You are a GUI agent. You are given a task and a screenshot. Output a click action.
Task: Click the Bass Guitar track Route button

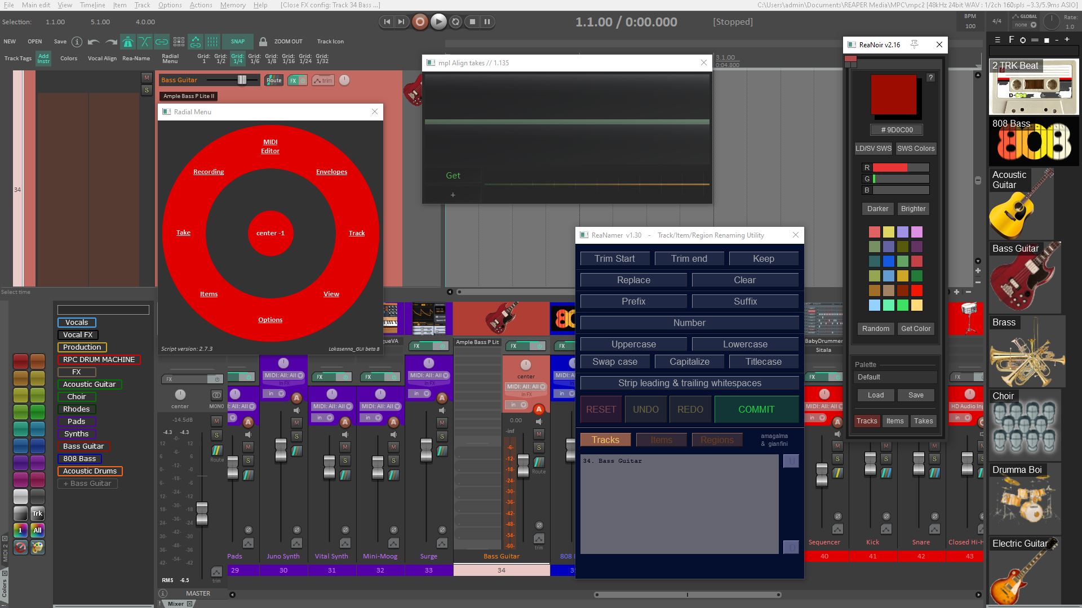[x=274, y=81]
